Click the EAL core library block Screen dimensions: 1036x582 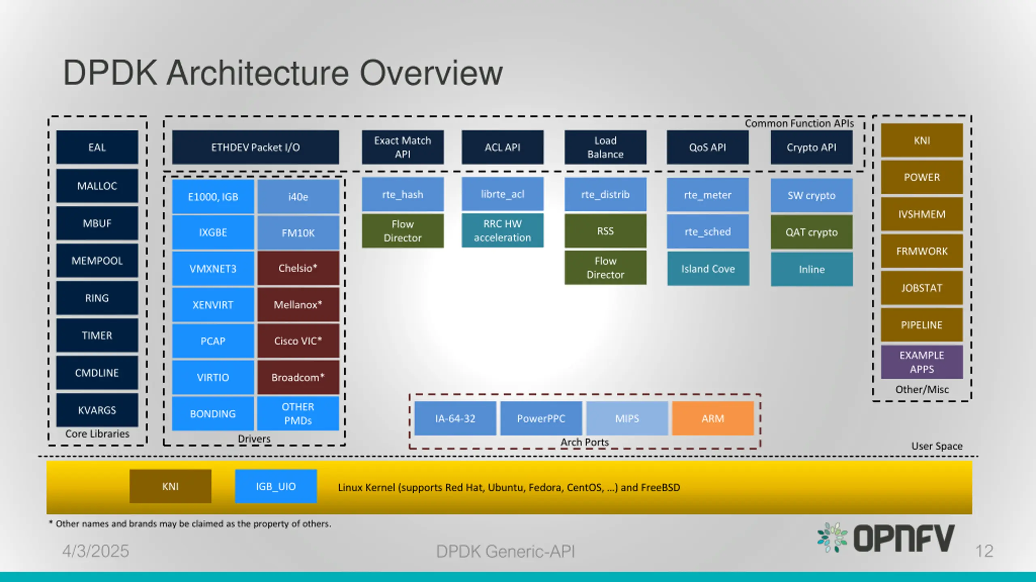[x=97, y=147]
